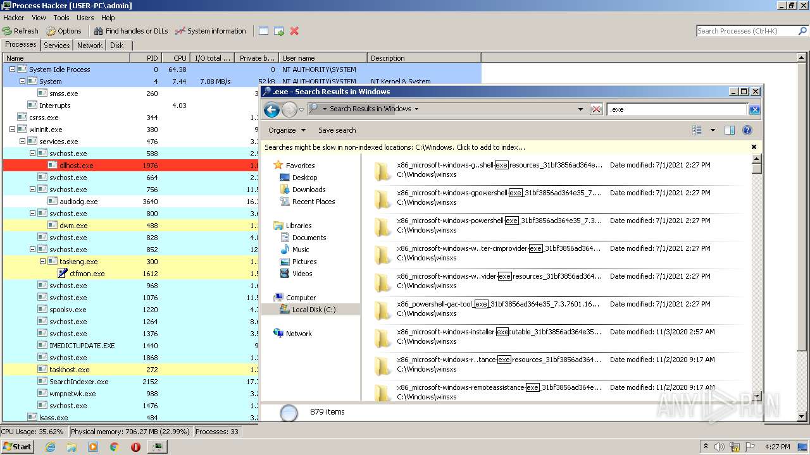Screen dimensions: 810x455
Task: Click the Explorer Forward arrow button
Action: point(289,109)
